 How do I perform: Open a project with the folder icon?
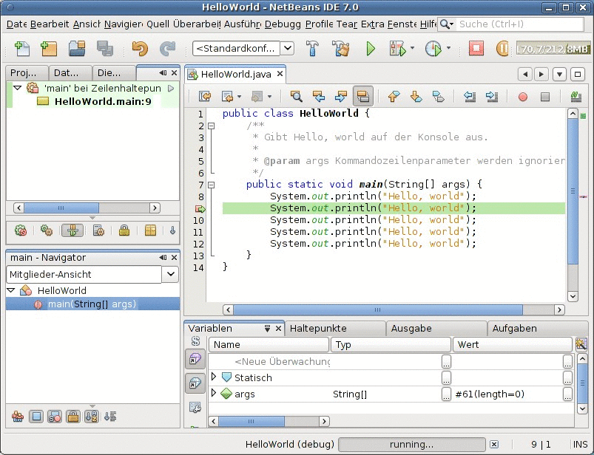tap(77, 49)
